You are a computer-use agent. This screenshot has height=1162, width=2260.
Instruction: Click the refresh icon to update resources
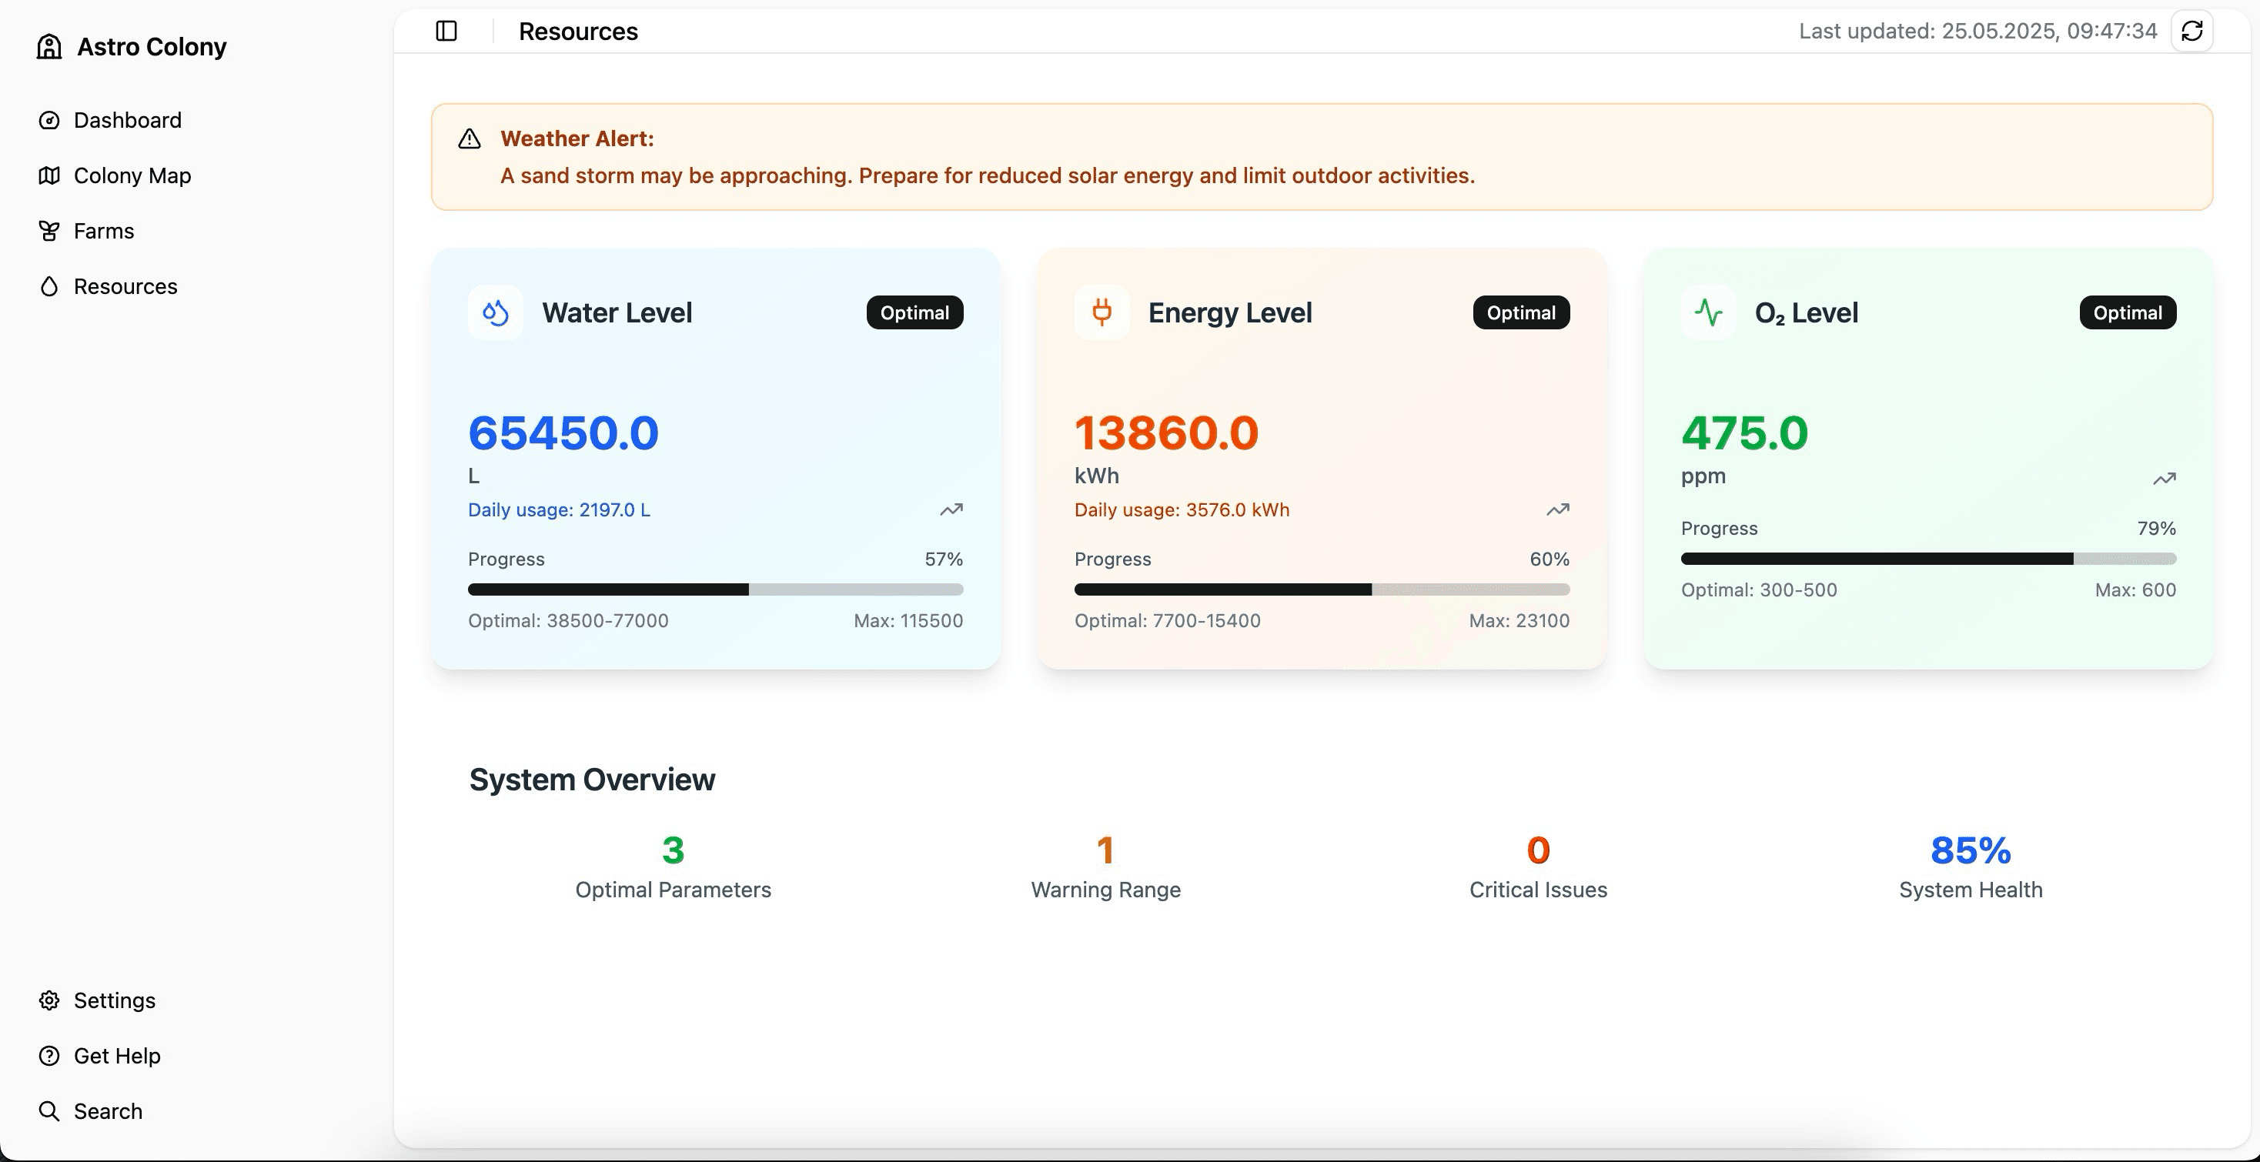coord(2191,31)
